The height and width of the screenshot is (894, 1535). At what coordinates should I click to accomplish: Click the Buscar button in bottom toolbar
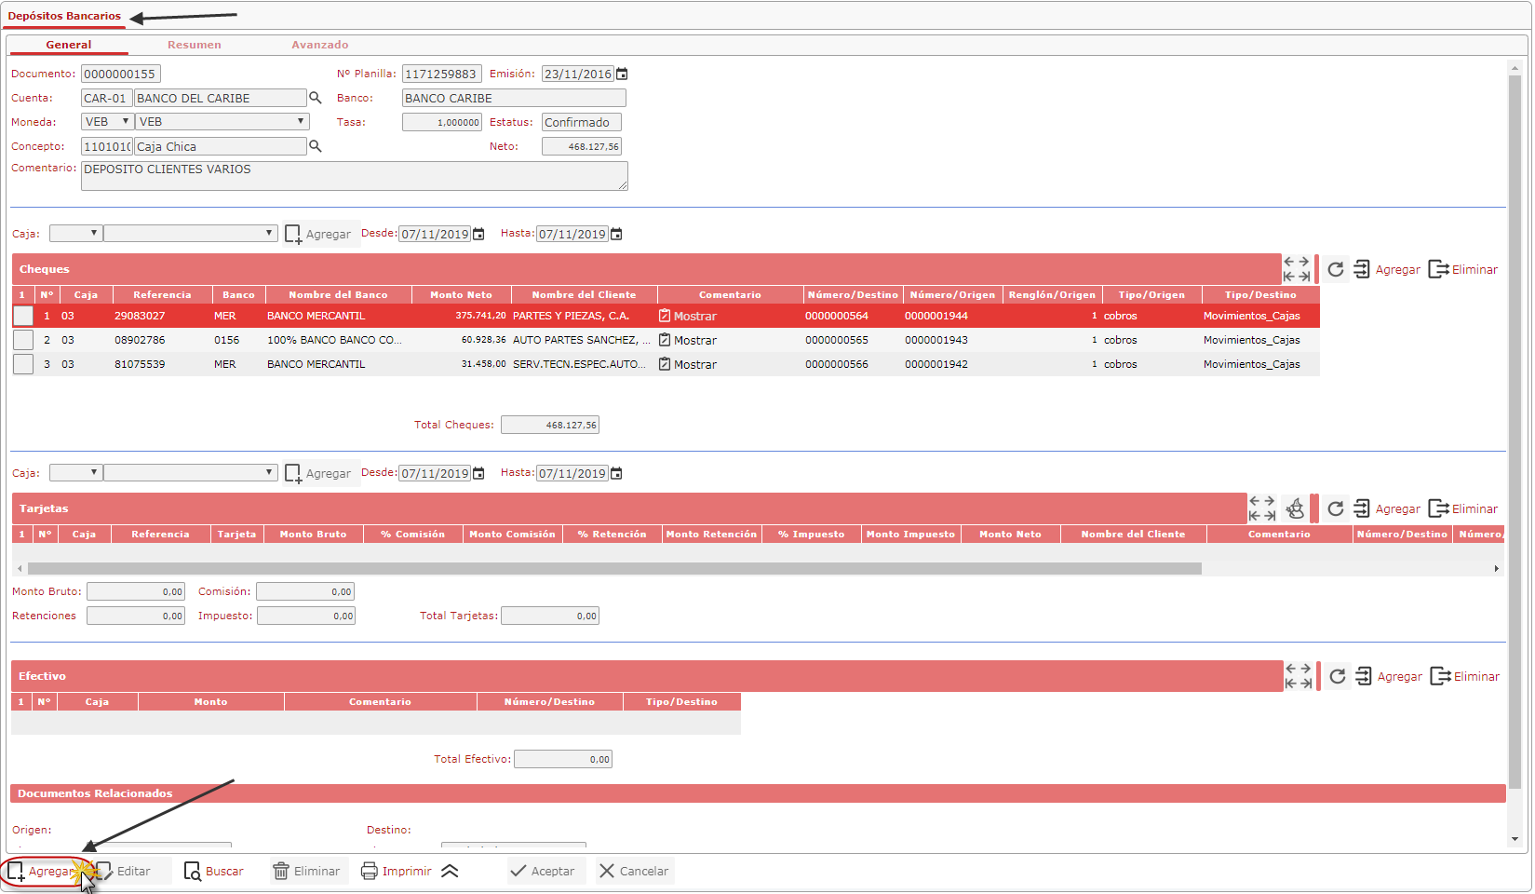click(x=214, y=872)
